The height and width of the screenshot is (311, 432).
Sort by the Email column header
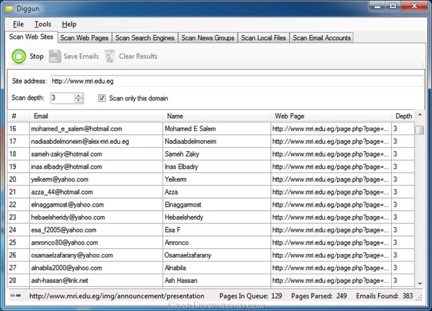96,116
